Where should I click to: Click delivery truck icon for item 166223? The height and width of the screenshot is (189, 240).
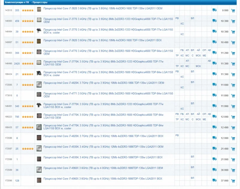215,116
